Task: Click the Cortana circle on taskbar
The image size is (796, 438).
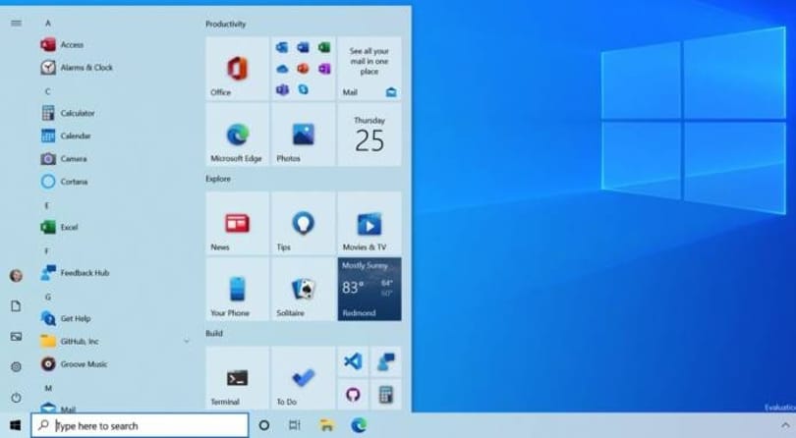Action: point(264,425)
